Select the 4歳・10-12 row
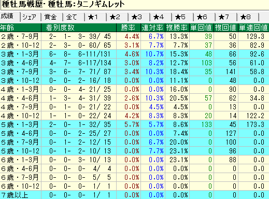 (134, 116)
